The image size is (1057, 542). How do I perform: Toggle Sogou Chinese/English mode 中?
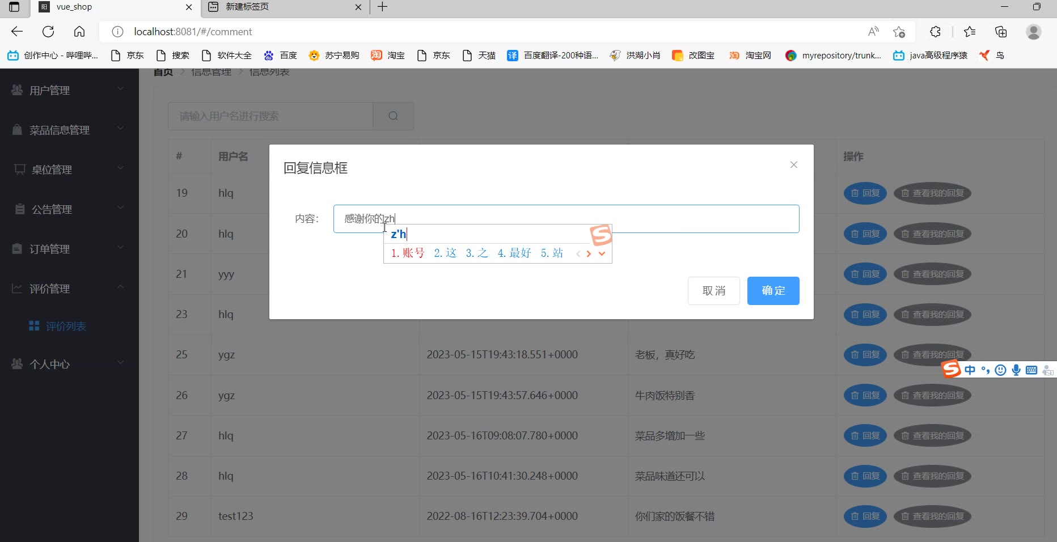tap(970, 370)
